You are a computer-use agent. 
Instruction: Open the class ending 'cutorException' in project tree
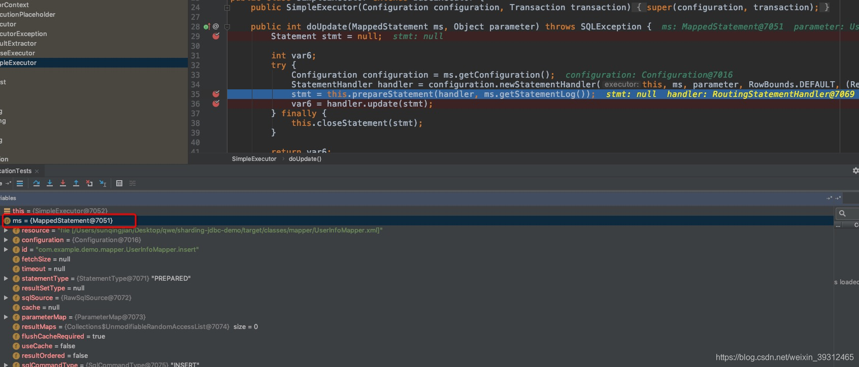[94, 34]
